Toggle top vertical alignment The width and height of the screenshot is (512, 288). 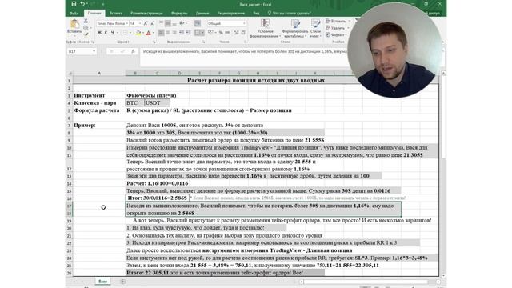(162, 23)
